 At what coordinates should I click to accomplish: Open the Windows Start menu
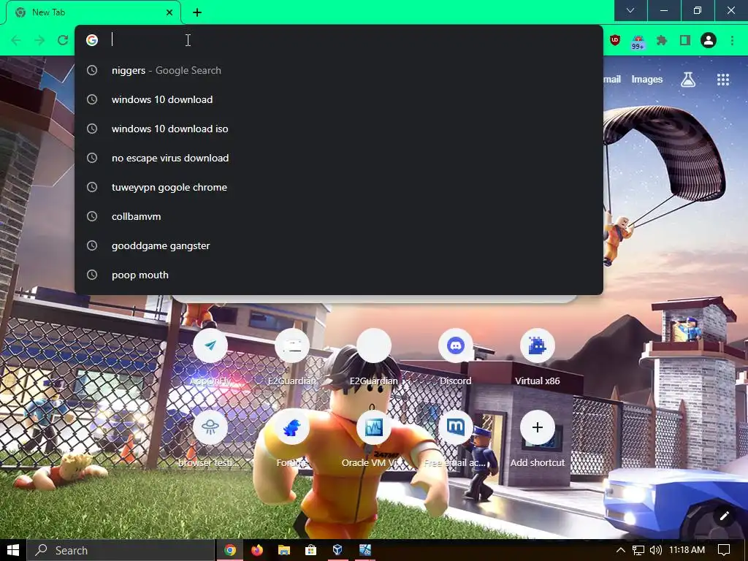[x=13, y=550]
